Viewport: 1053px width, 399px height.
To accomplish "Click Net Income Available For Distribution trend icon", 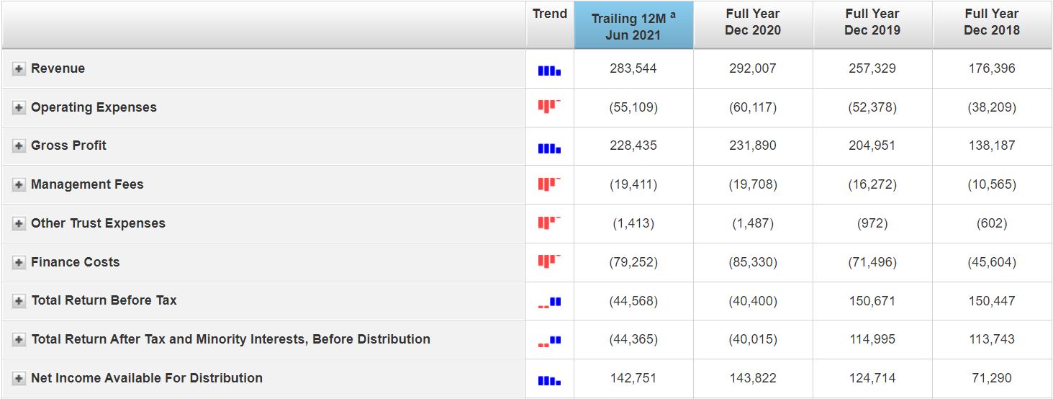I will tap(549, 380).
